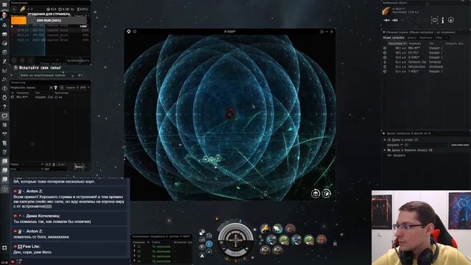
Task: Select the fourth overview tab
Action: 439,38
